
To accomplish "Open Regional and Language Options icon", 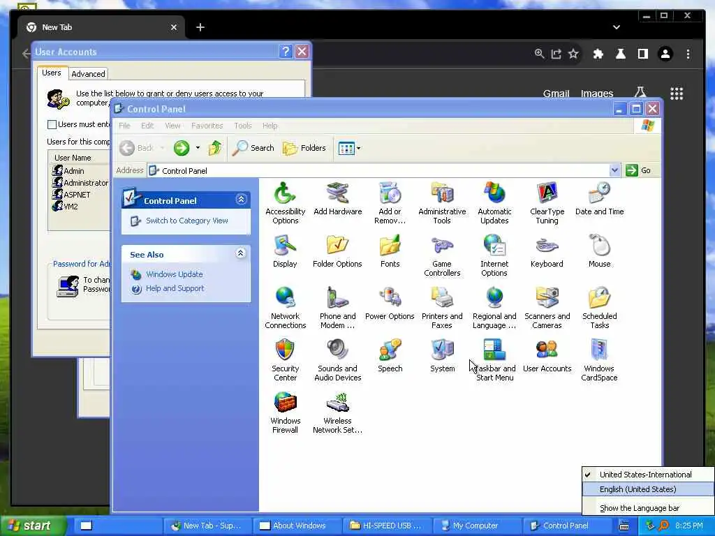I will [494, 308].
